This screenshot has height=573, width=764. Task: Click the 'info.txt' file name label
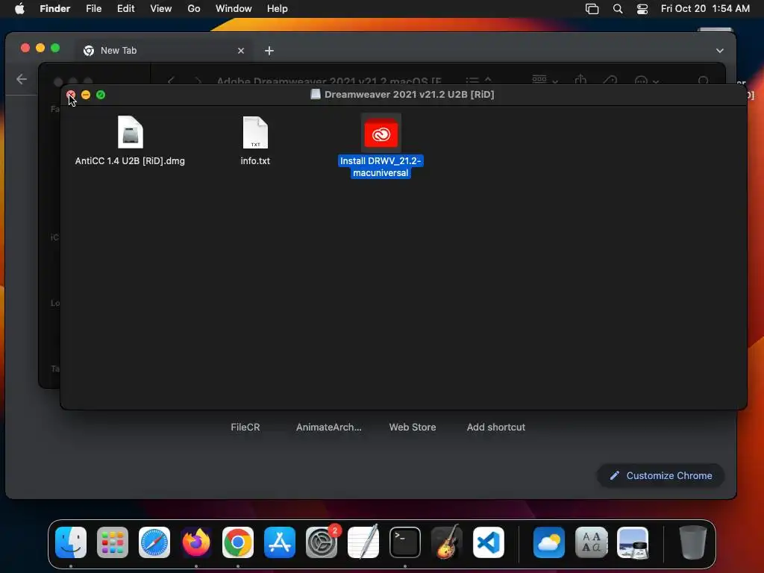point(255,161)
